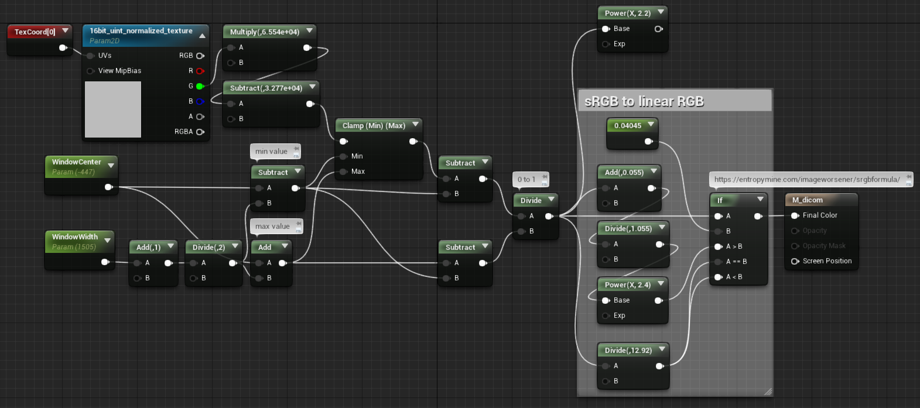920x408 pixels.
Task: Click the UVs input pin on texture node
Action: [x=90, y=56]
